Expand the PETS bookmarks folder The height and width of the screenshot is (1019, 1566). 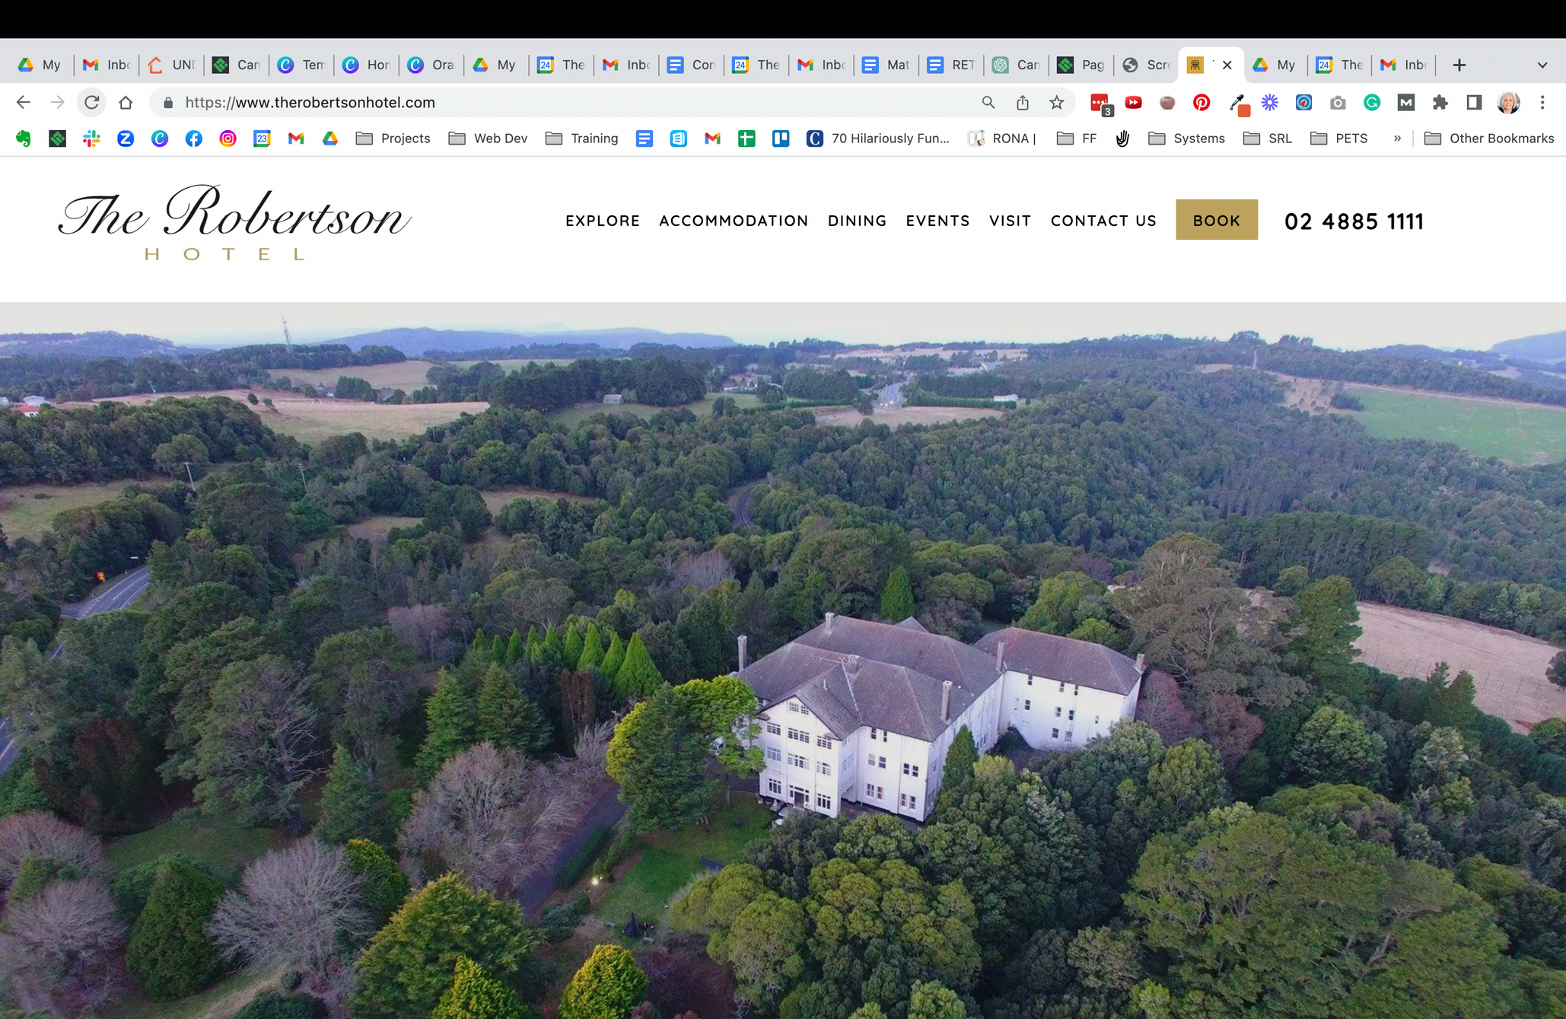pyautogui.click(x=1339, y=138)
